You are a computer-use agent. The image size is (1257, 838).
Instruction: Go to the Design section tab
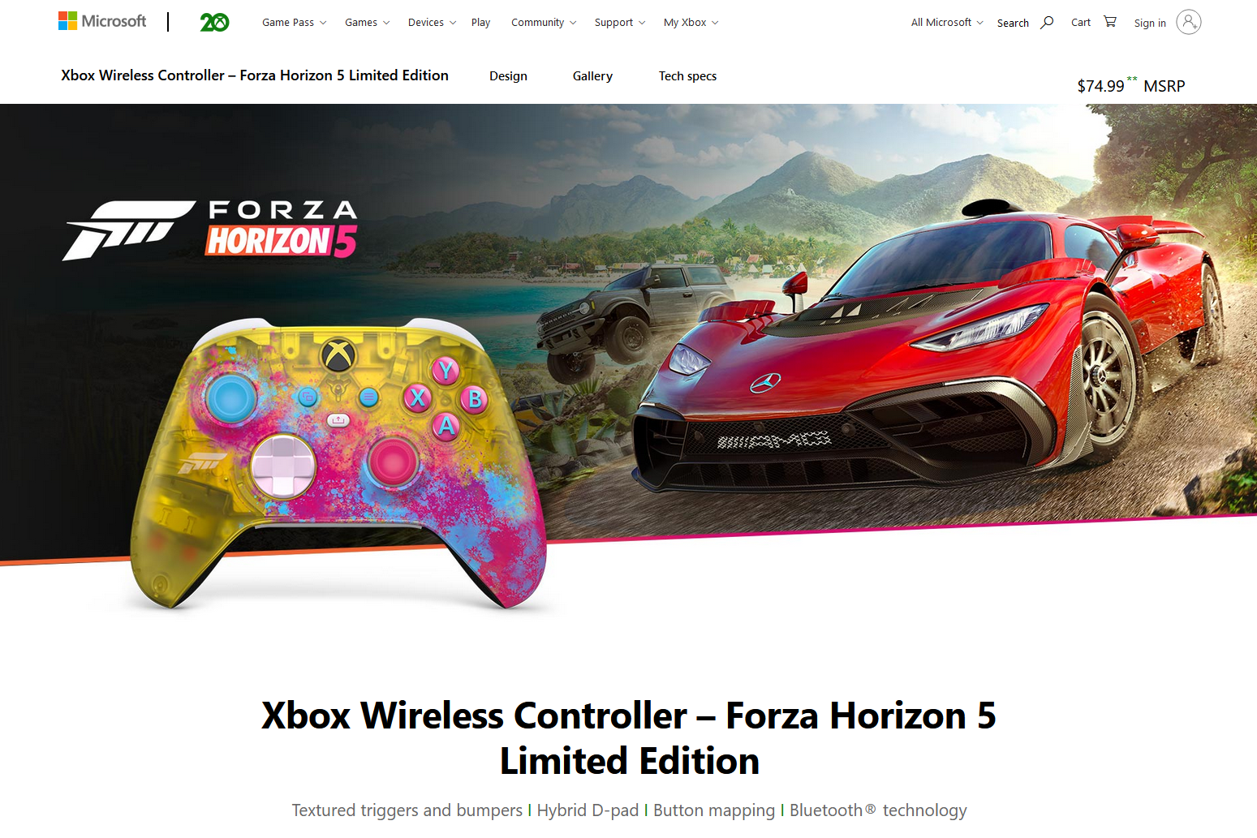coord(508,76)
